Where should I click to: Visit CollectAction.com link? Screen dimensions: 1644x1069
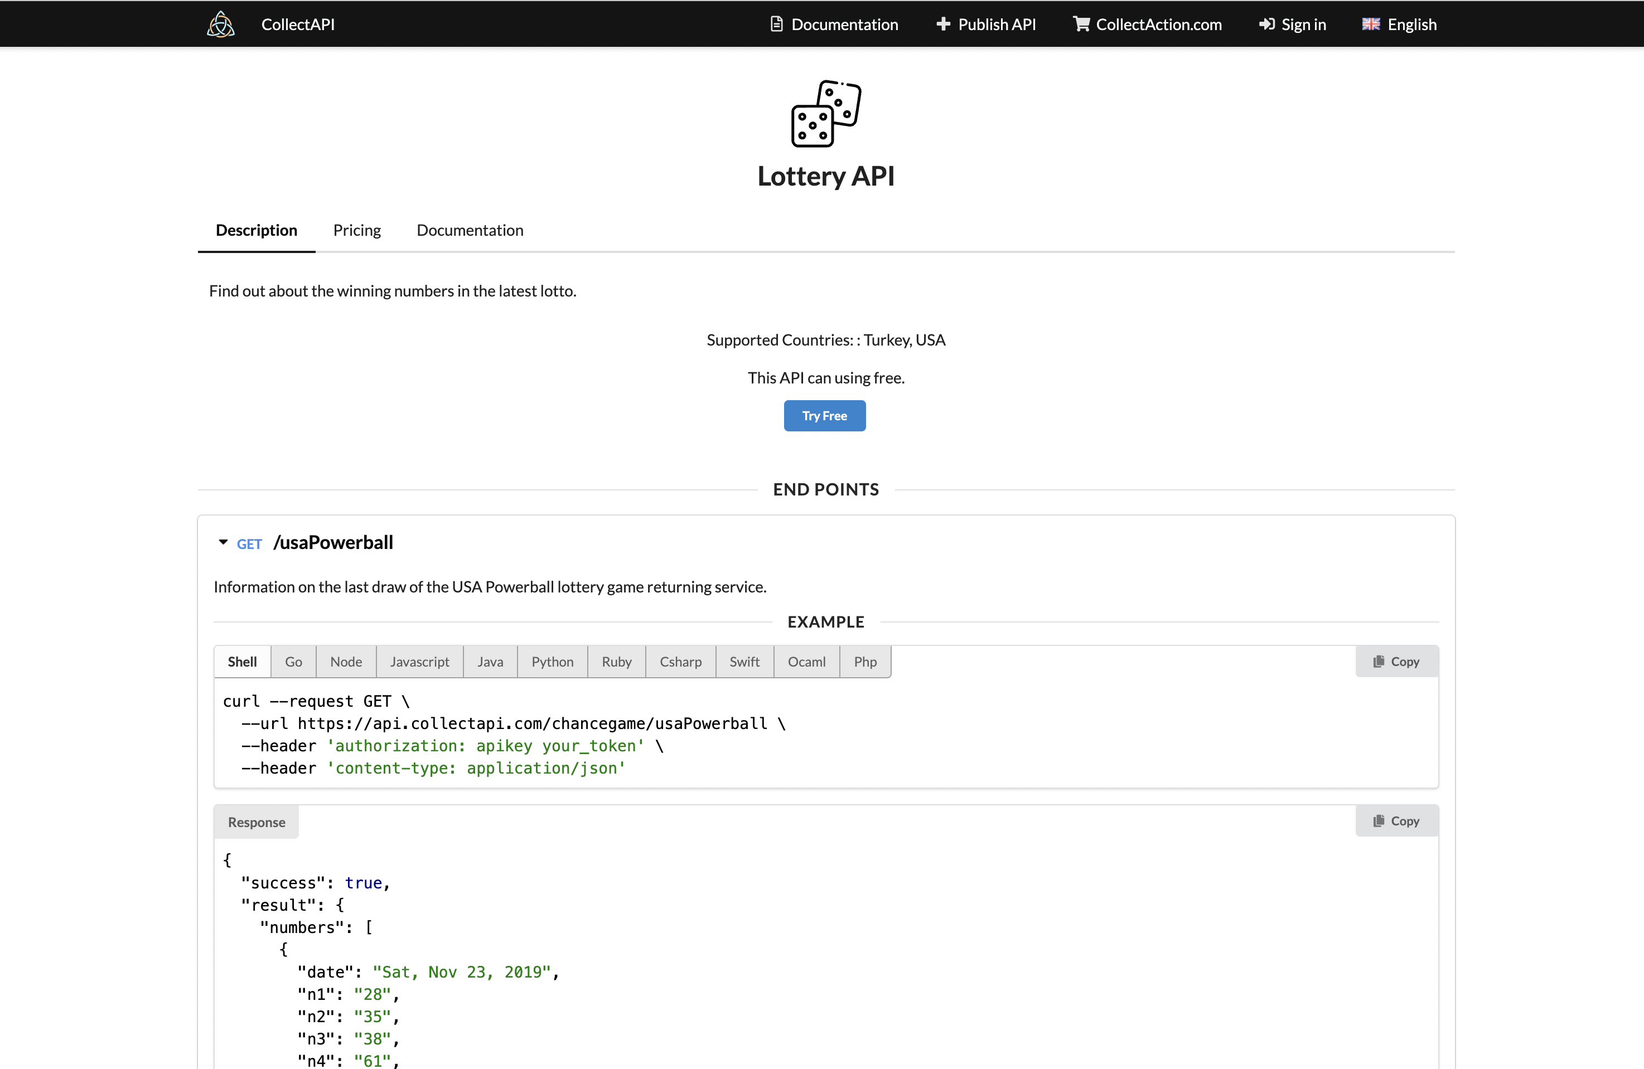click(x=1158, y=24)
